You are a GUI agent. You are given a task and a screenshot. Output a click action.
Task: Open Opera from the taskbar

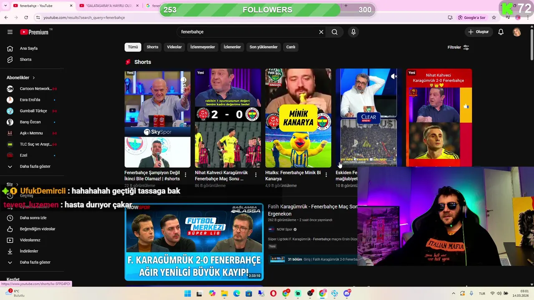(x=273, y=293)
